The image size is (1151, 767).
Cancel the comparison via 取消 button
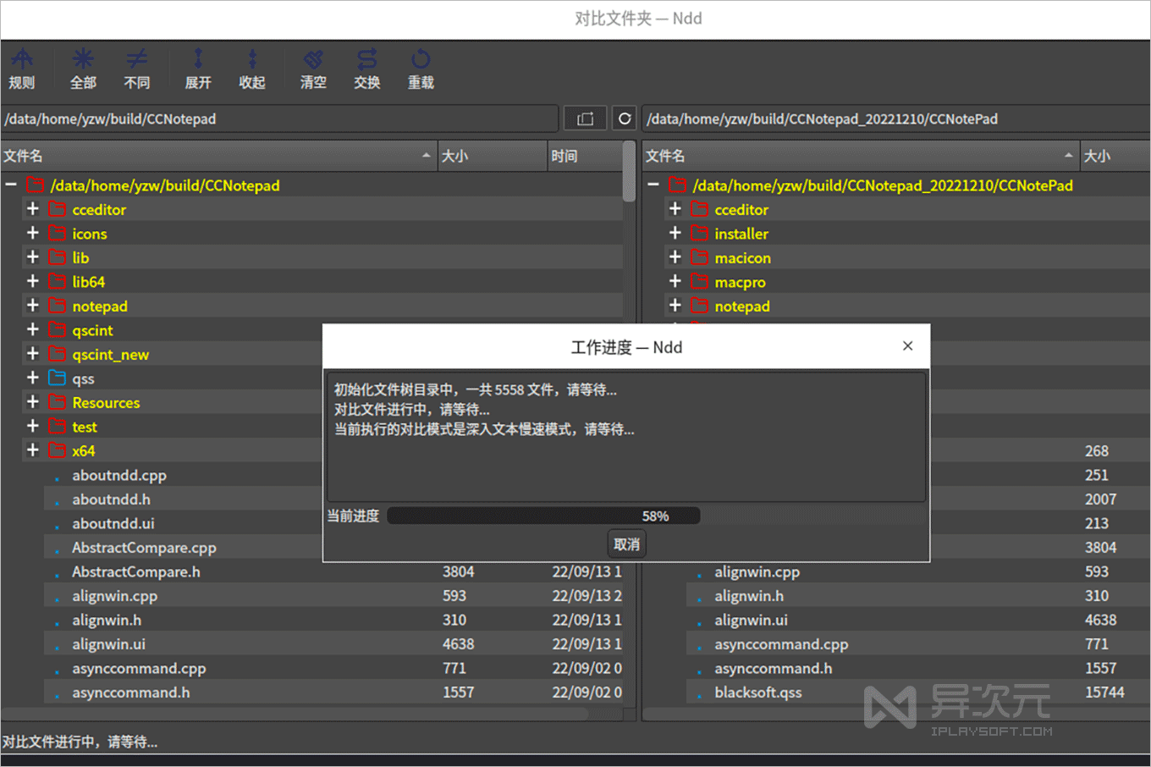click(626, 544)
